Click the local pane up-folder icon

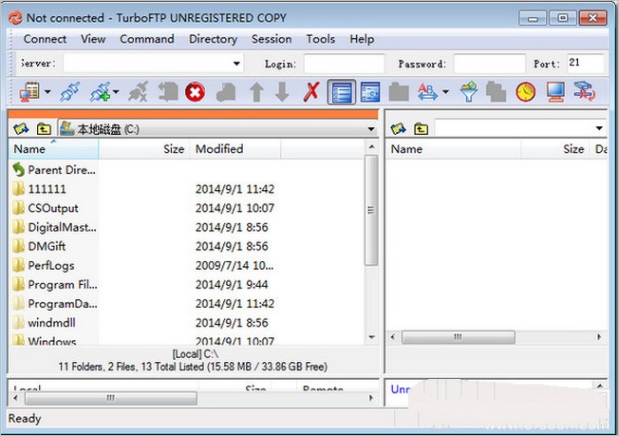point(44,129)
